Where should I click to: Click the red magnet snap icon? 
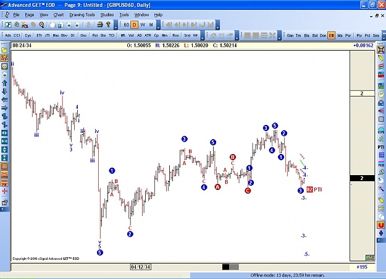click(x=381, y=225)
